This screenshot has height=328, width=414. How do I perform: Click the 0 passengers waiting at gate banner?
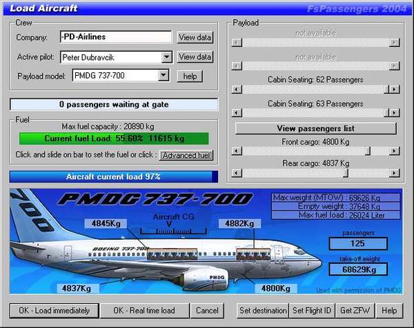click(114, 105)
